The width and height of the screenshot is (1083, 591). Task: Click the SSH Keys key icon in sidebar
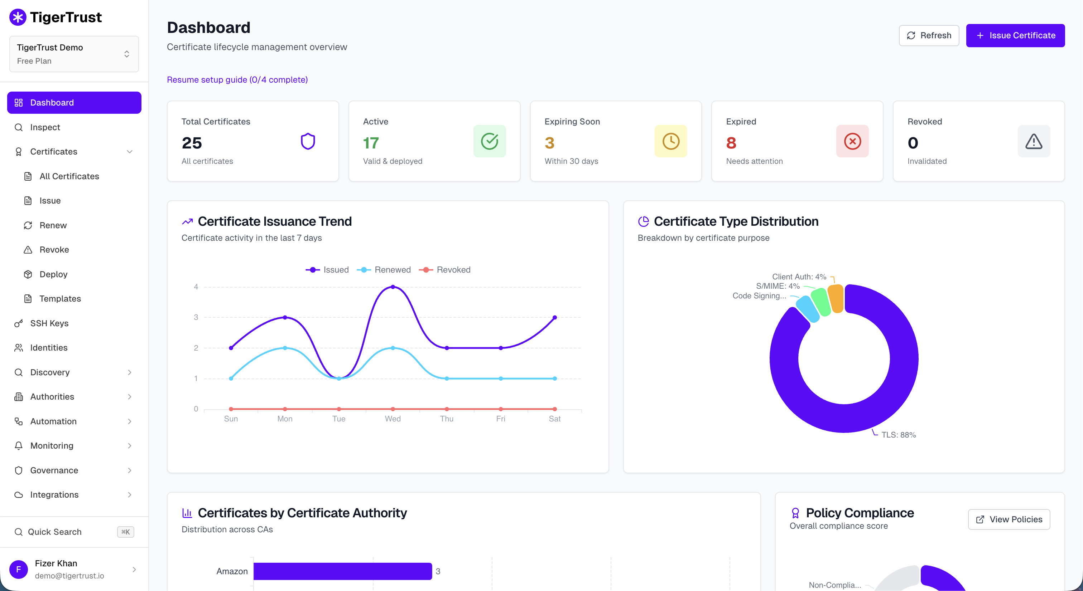tap(19, 323)
